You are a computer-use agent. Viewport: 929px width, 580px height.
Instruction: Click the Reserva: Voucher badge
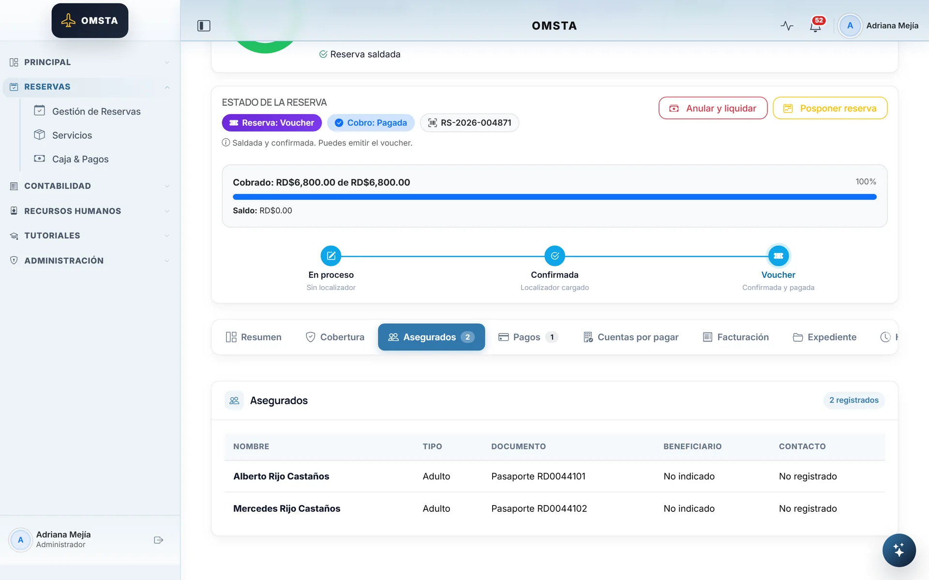(271, 123)
